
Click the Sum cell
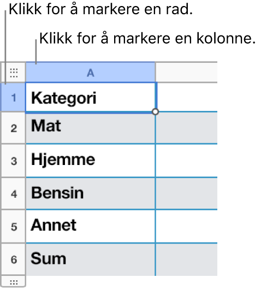pyautogui.click(x=91, y=259)
